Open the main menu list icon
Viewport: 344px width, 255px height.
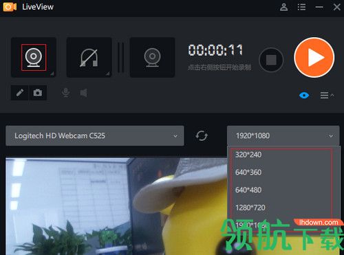(301, 7)
